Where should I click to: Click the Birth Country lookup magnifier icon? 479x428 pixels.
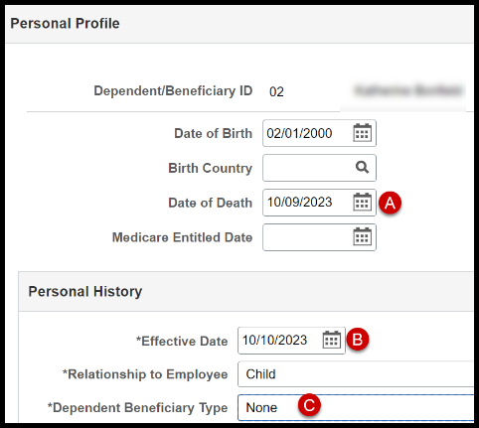[362, 168]
